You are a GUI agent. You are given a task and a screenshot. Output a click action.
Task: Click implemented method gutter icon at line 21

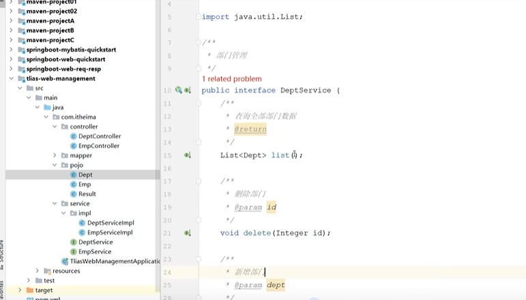point(188,233)
